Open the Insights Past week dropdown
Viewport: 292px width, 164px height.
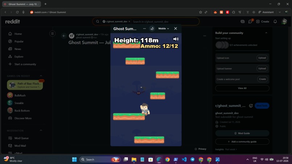pyautogui.click(x=231, y=149)
